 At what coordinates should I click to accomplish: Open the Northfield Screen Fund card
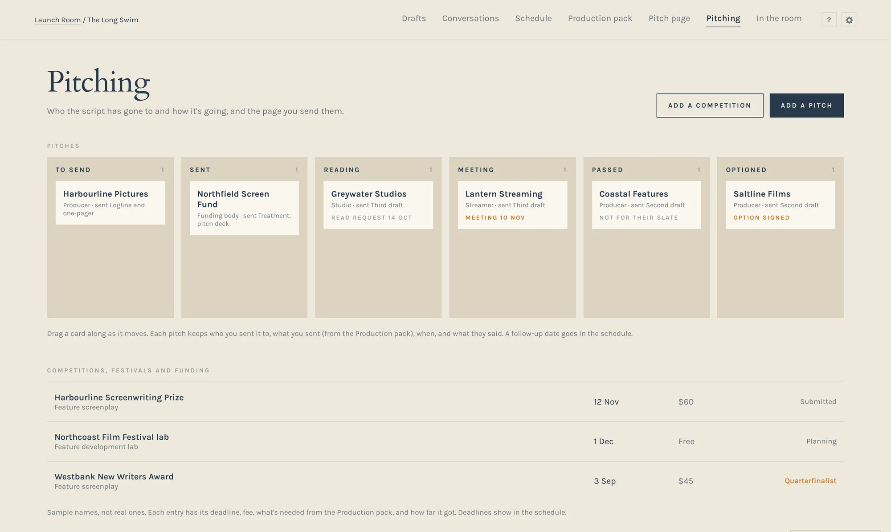pyautogui.click(x=244, y=208)
